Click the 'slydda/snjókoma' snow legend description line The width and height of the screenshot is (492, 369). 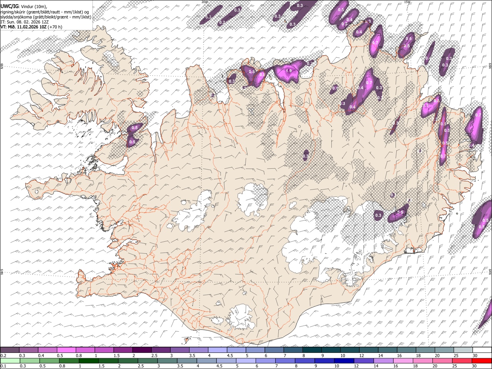[x=46, y=17]
